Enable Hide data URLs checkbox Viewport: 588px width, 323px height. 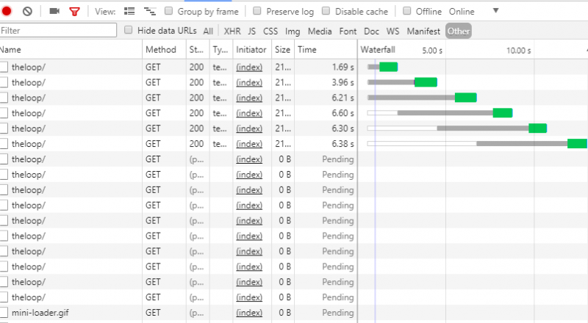128,29
